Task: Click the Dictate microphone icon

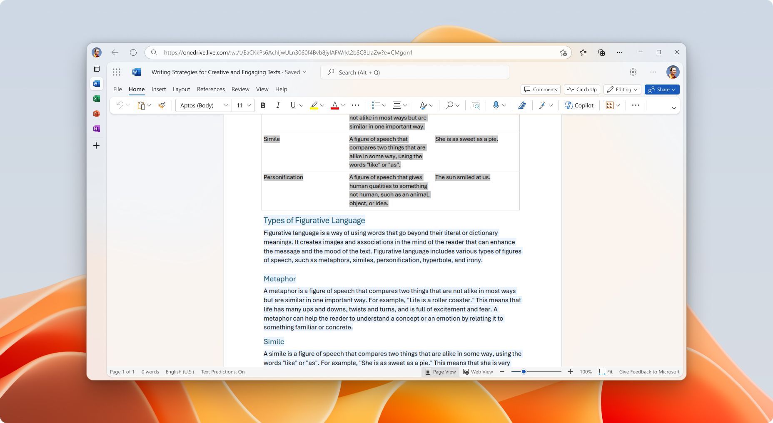Action: [x=496, y=105]
